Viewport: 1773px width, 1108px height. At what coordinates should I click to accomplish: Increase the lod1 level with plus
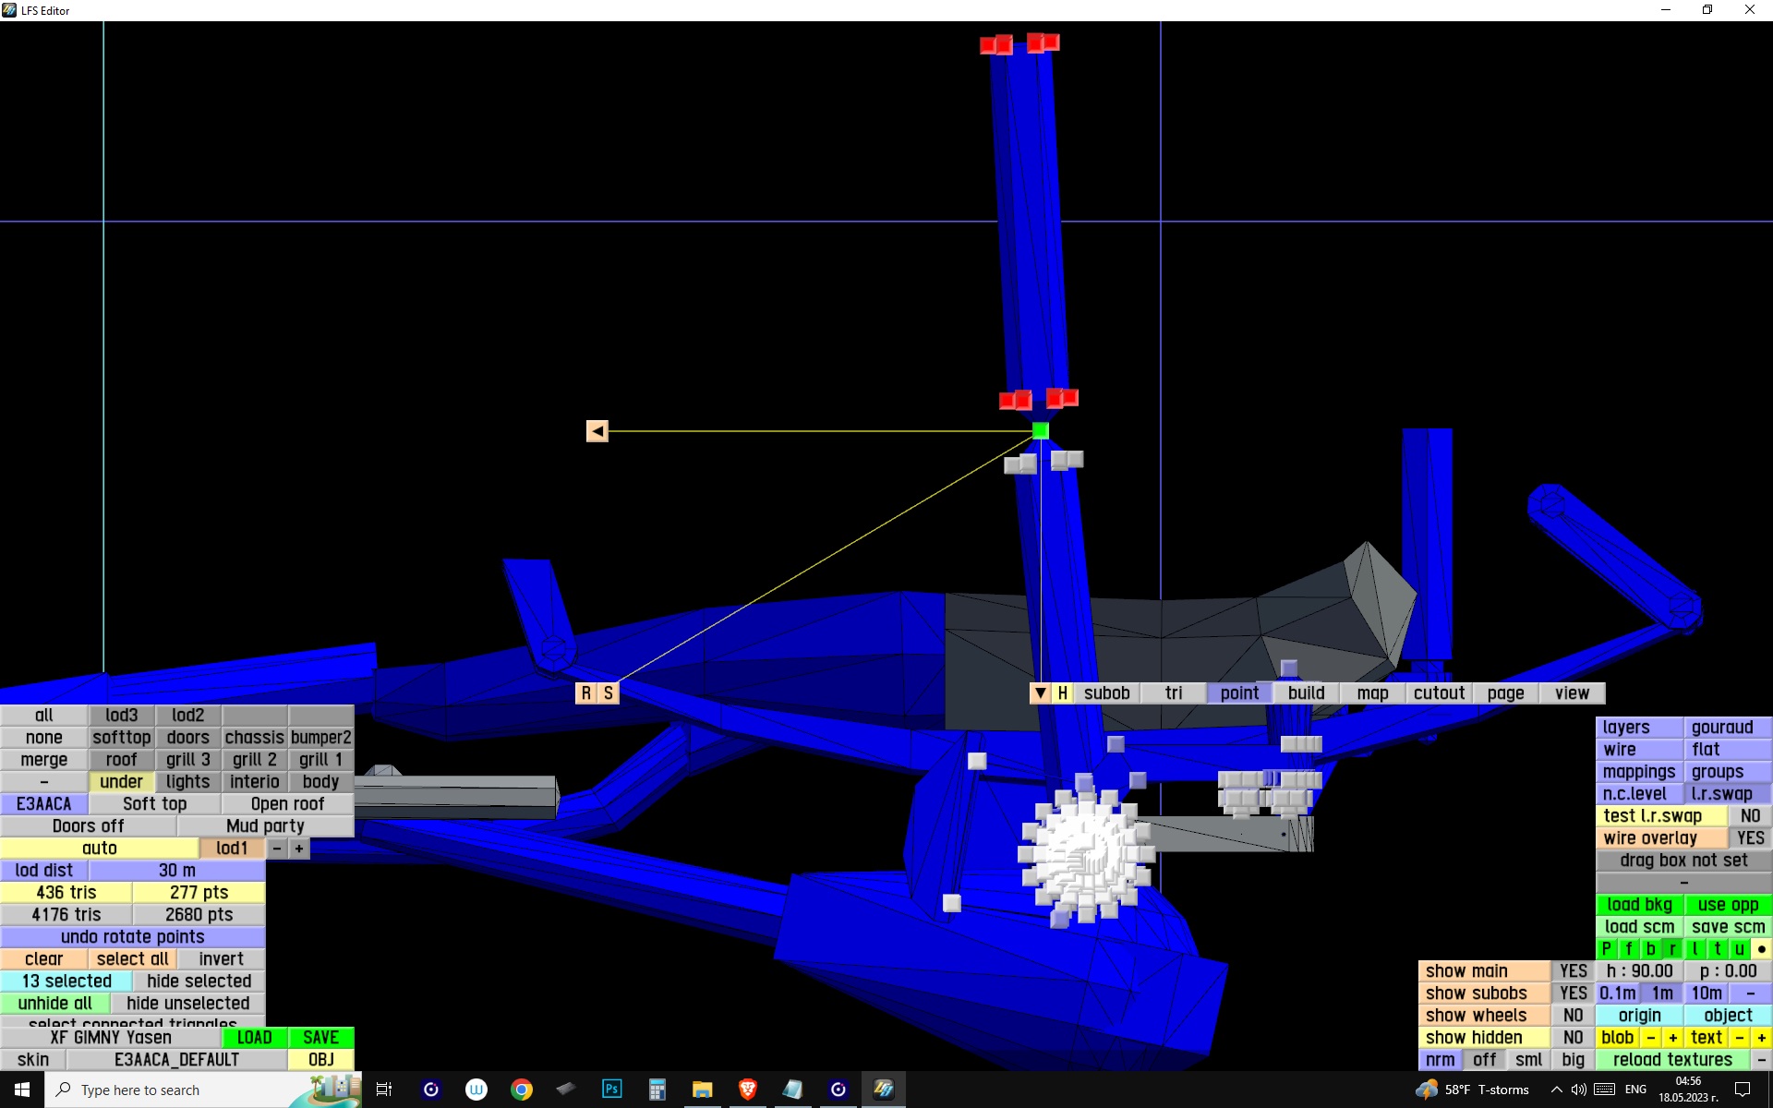pos(299,849)
